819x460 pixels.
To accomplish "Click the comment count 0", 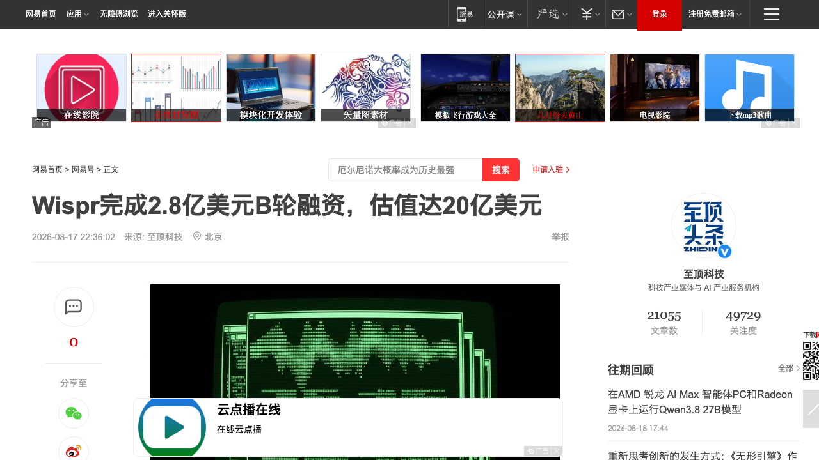I will (74, 343).
